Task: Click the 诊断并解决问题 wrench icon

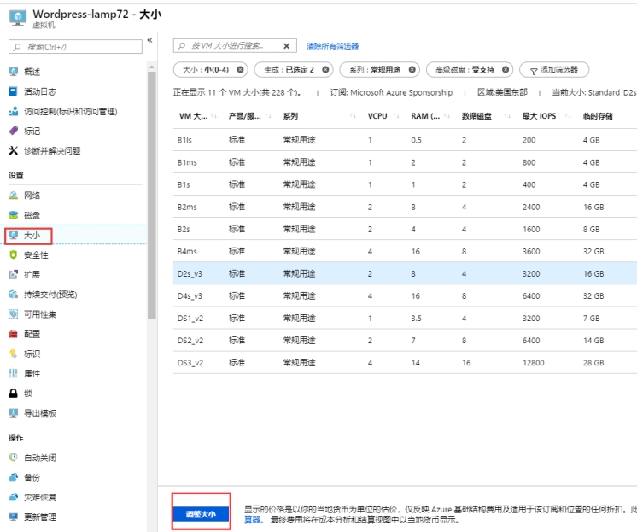Action: pyautogui.click(x=13, y=150)
